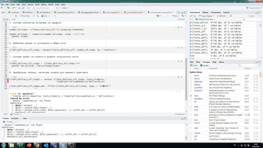263x148 pixels.
Task: Check the askpass package checkbox
Action: (x=191, y=85)
